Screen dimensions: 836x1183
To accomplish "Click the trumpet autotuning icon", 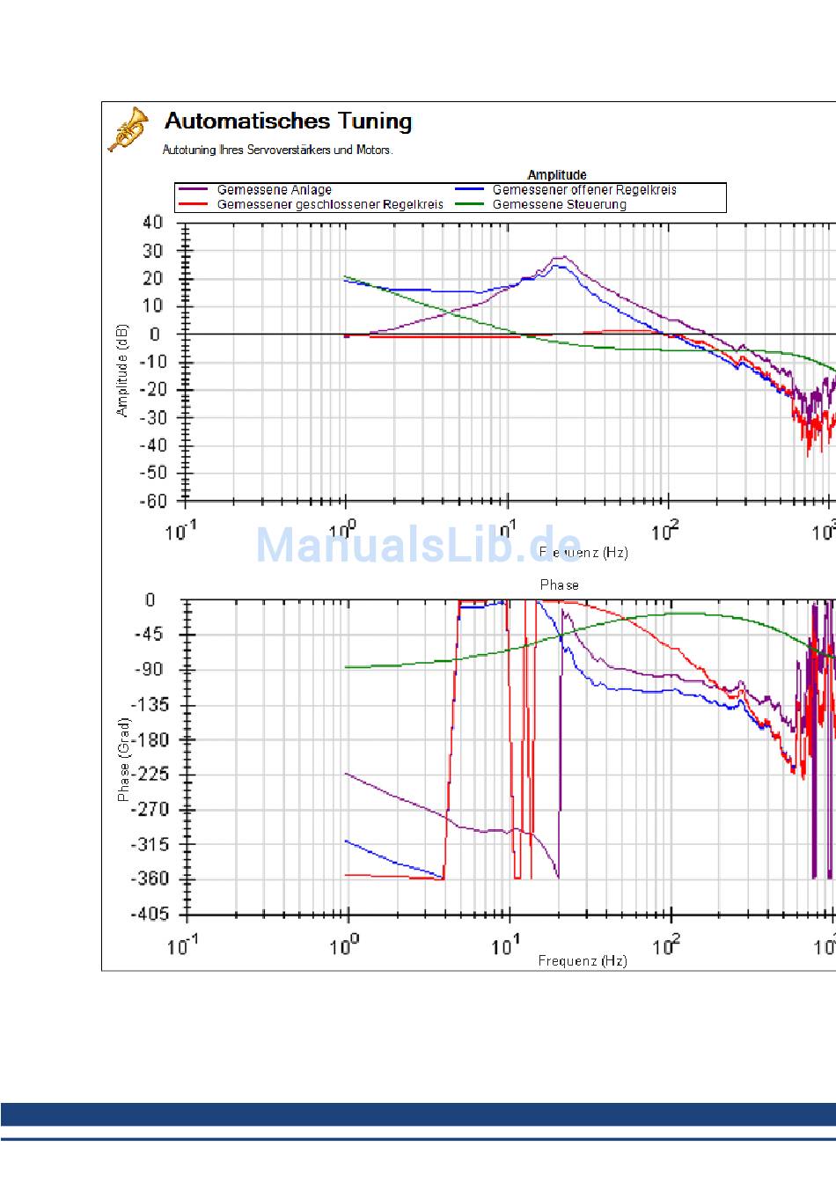I will [x=128, y=129].
